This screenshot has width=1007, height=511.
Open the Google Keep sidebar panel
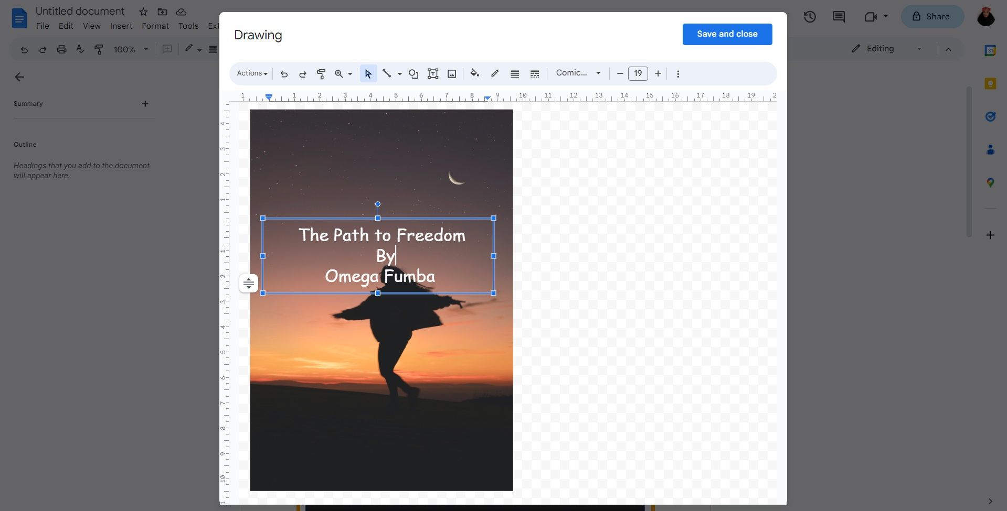click(990, 84)
